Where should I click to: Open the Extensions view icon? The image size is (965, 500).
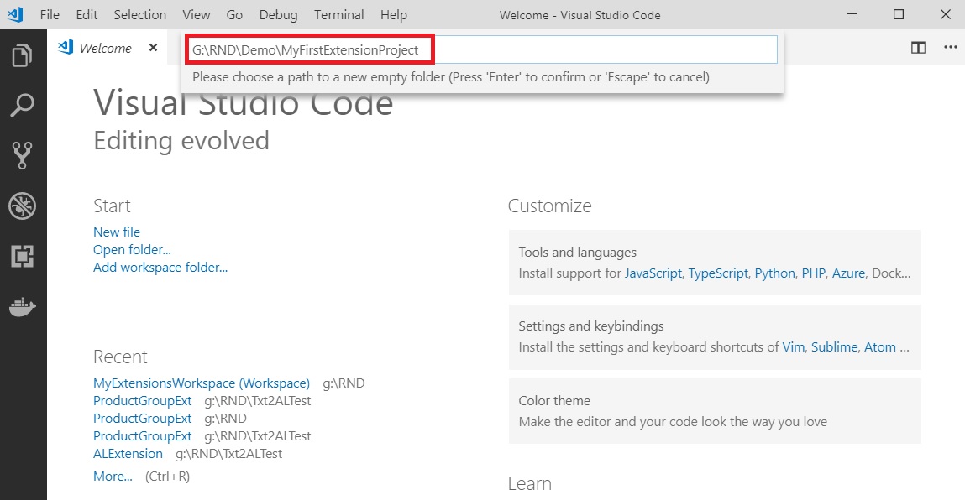click(x=23, y=256)
